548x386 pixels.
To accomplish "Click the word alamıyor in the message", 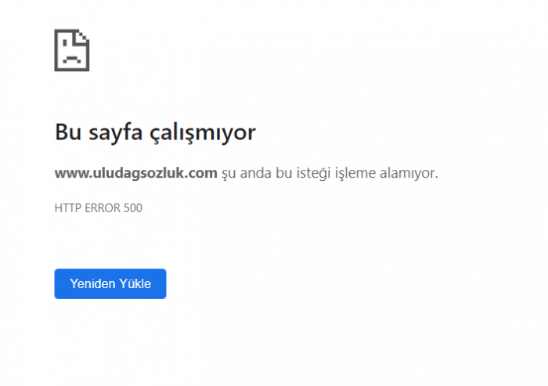I will 409,173.
